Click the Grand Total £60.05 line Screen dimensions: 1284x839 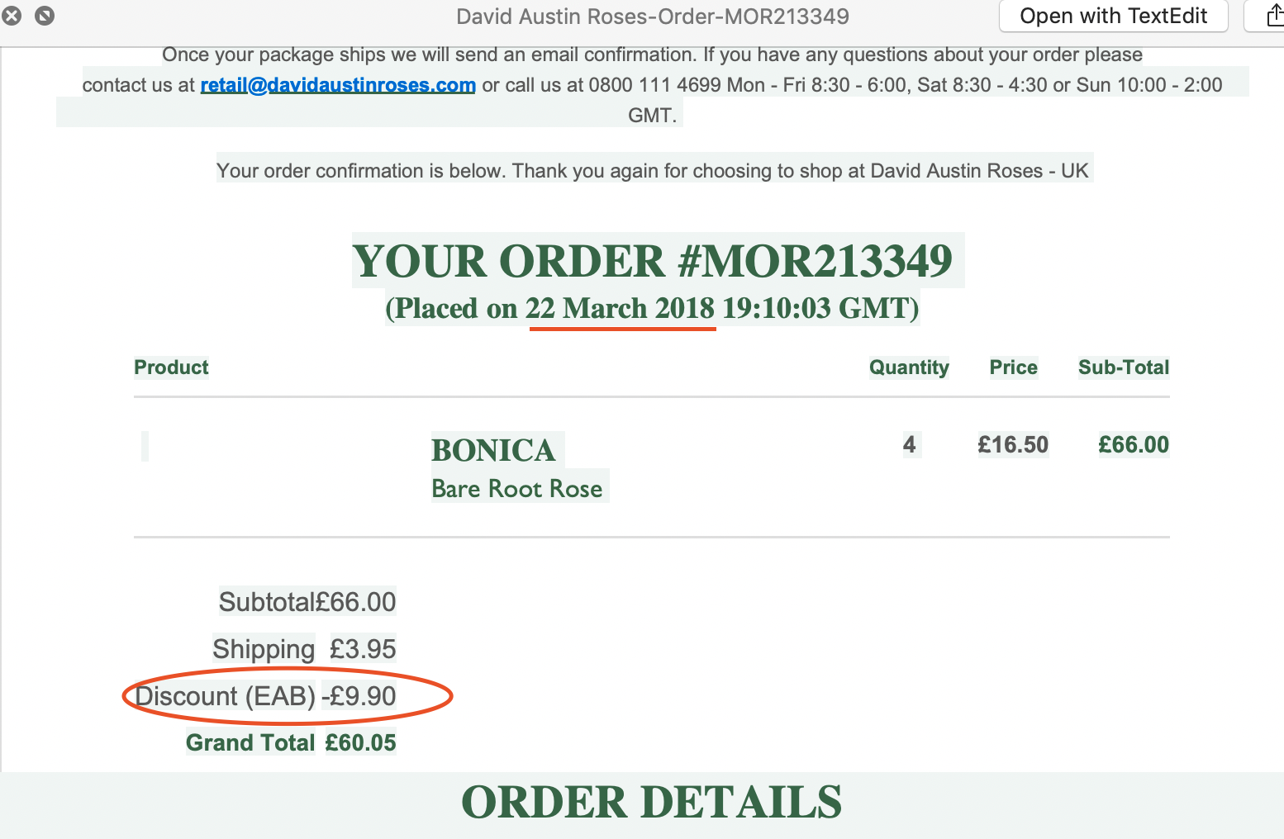[x=291, y=742]
